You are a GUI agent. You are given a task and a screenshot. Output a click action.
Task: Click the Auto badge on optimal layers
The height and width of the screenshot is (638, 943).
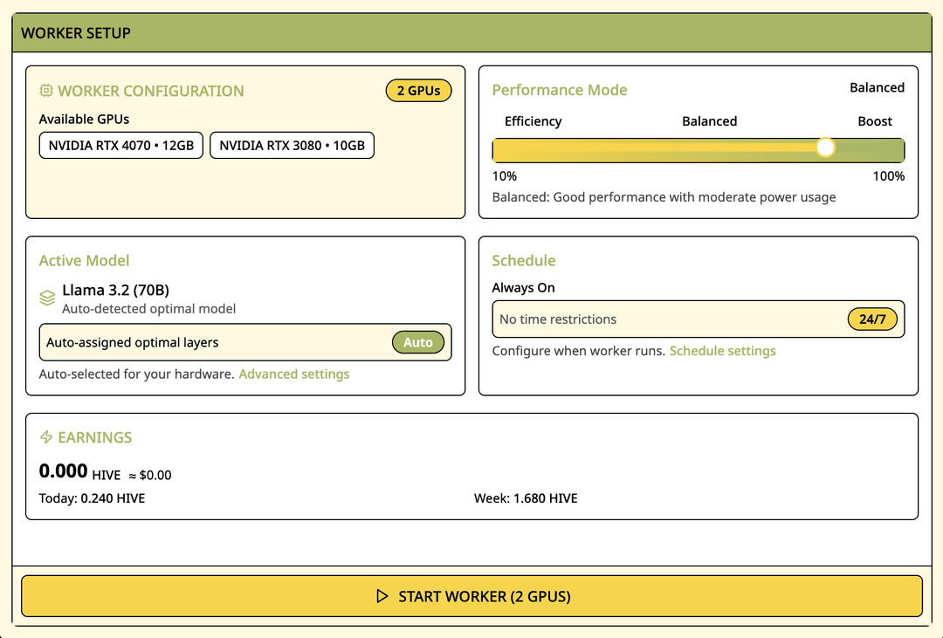tap(418, 342)
